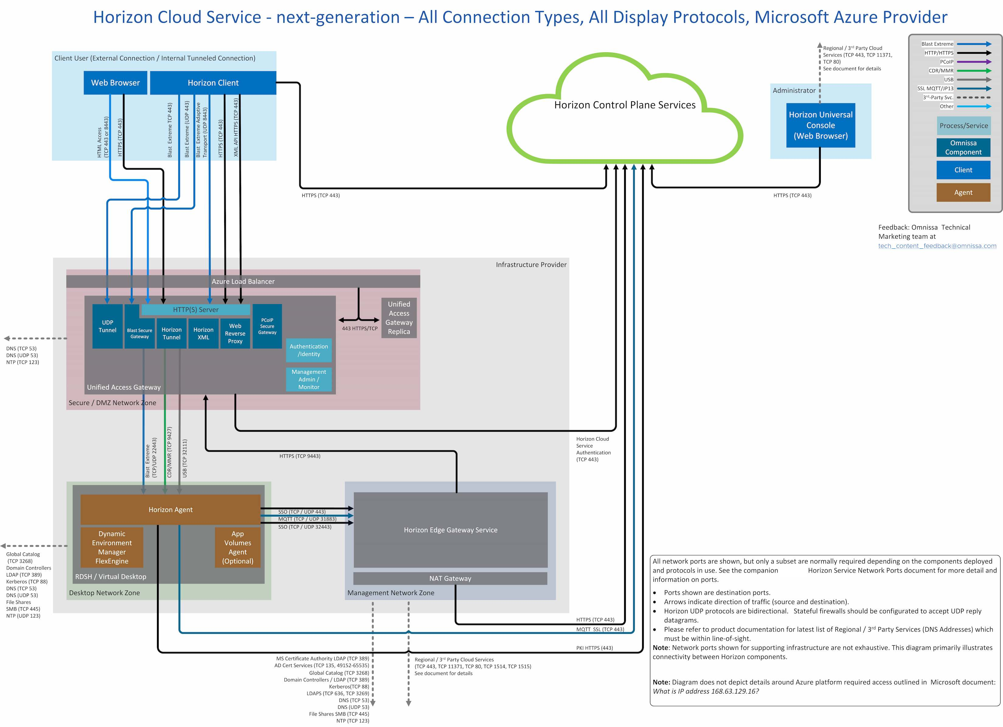Click the "Blast Extreme (TCP/UDP 22443)" vertical label

click(x=151, y=457)
